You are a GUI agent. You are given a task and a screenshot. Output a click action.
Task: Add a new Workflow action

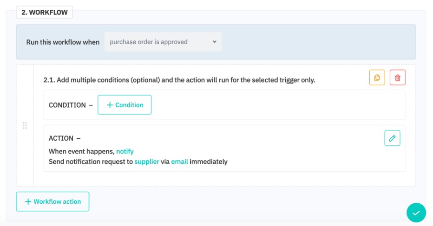(52, 201)
